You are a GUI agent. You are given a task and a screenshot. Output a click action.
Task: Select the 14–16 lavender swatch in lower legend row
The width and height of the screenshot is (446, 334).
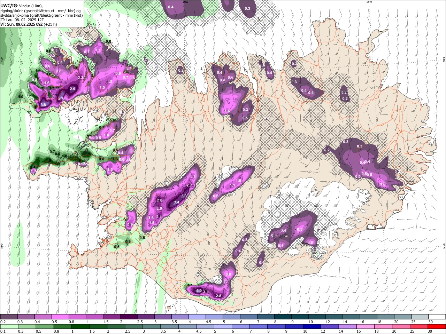[x=348, y=326]
